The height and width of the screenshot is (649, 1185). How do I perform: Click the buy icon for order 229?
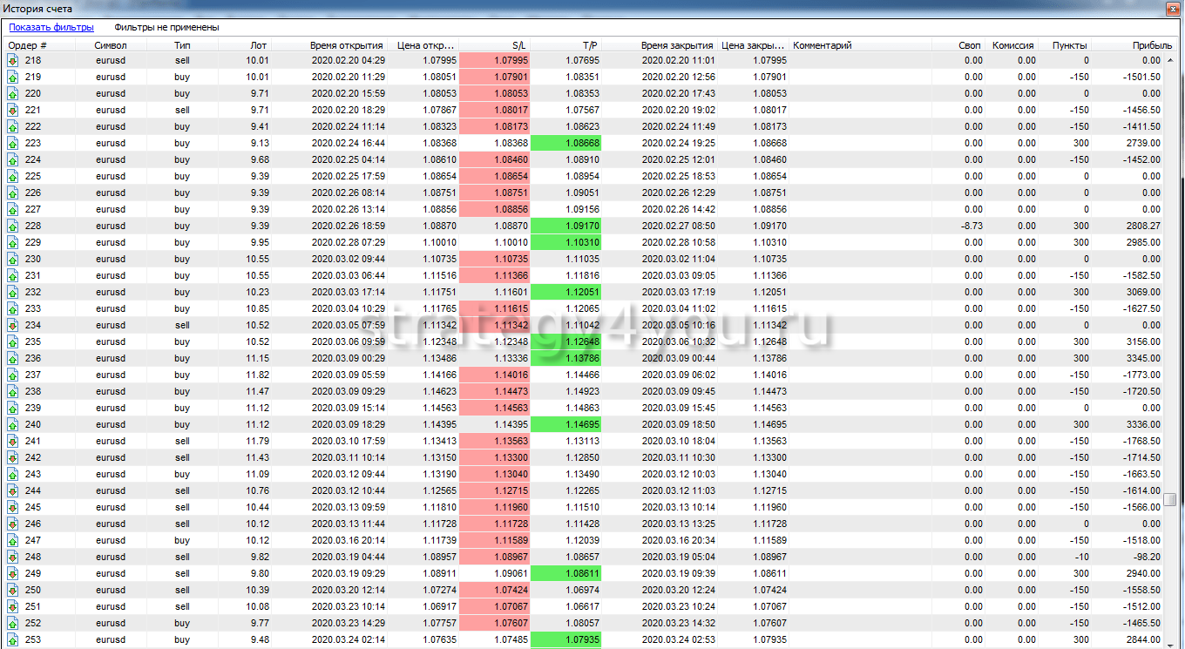point(12,242)
